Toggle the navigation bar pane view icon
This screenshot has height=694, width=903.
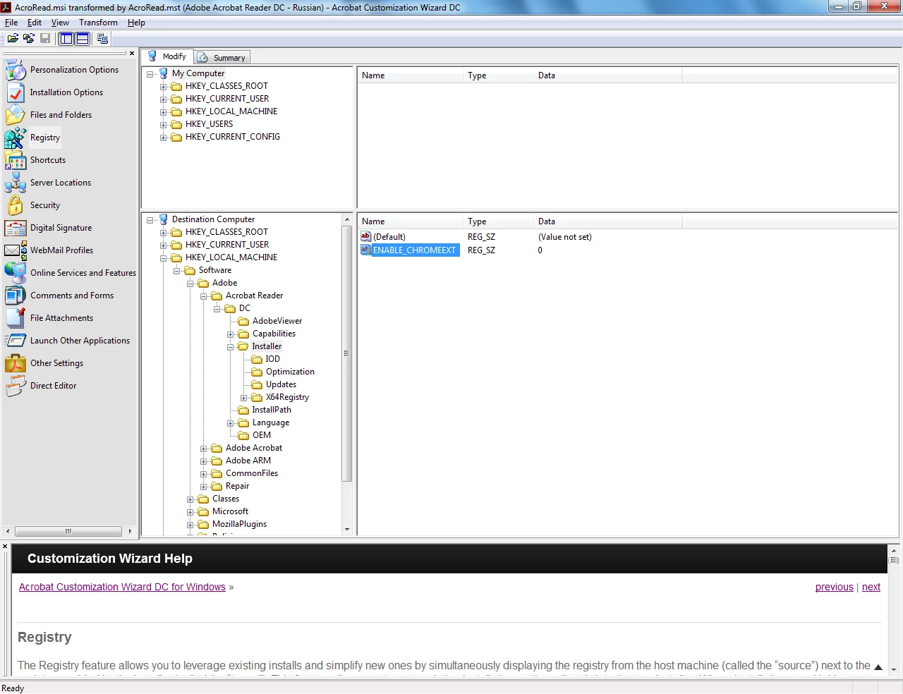[66, 38]
